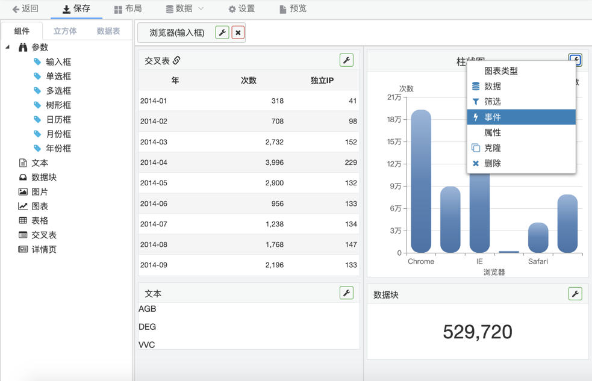
Task: Click the wrench icon on the 文本 panel
Action: pos(346,293)
